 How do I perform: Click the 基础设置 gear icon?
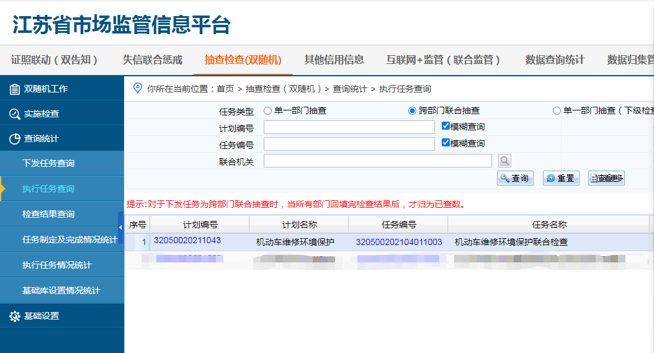pyautogui.click(x=14, y=316)
